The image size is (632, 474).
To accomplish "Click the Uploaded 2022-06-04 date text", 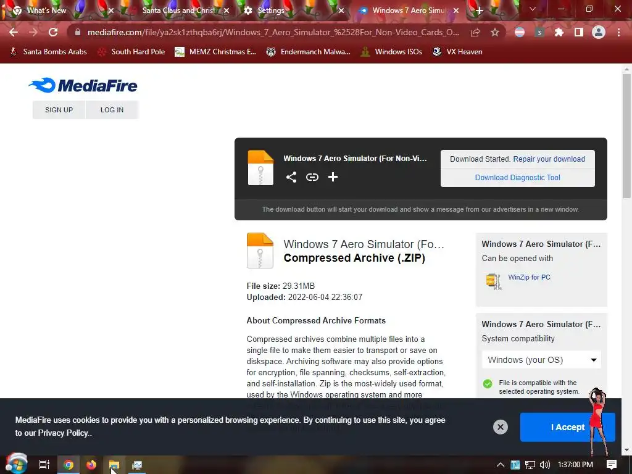I will point(304,297).
